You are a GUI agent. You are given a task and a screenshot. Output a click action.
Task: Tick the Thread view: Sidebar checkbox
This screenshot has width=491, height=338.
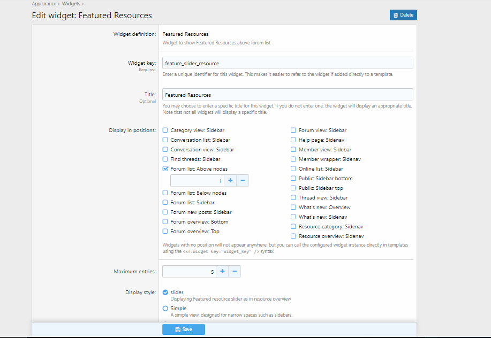pos(293,198)
